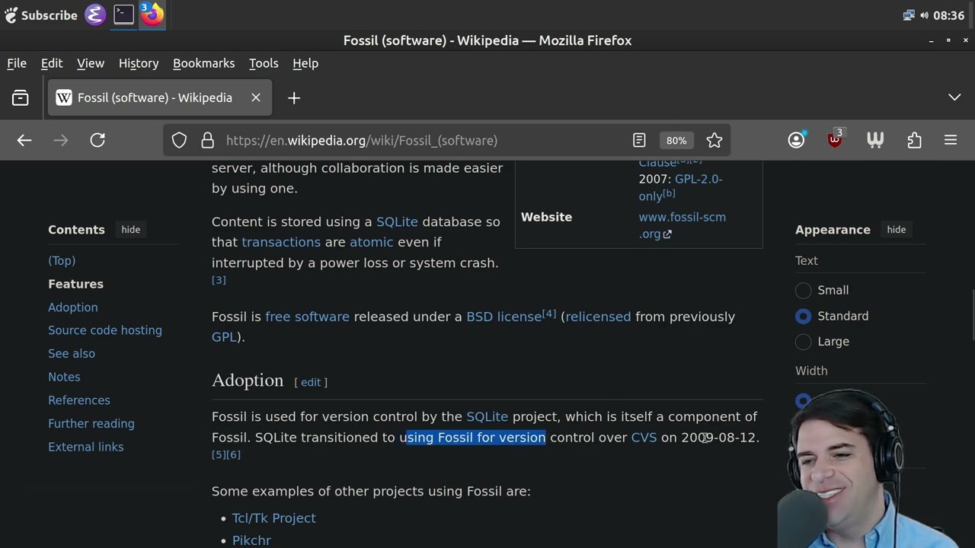
Task: Click the W extension toolbar icon
Action: tap(875, 140)
